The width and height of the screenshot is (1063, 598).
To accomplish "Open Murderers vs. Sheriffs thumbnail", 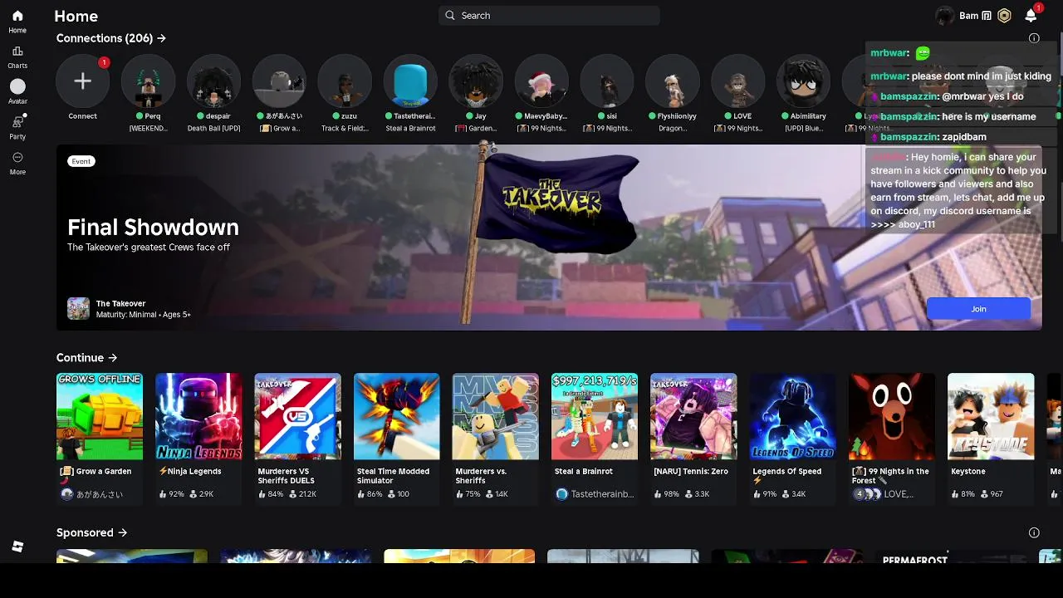I will click(x=496, y=416).
